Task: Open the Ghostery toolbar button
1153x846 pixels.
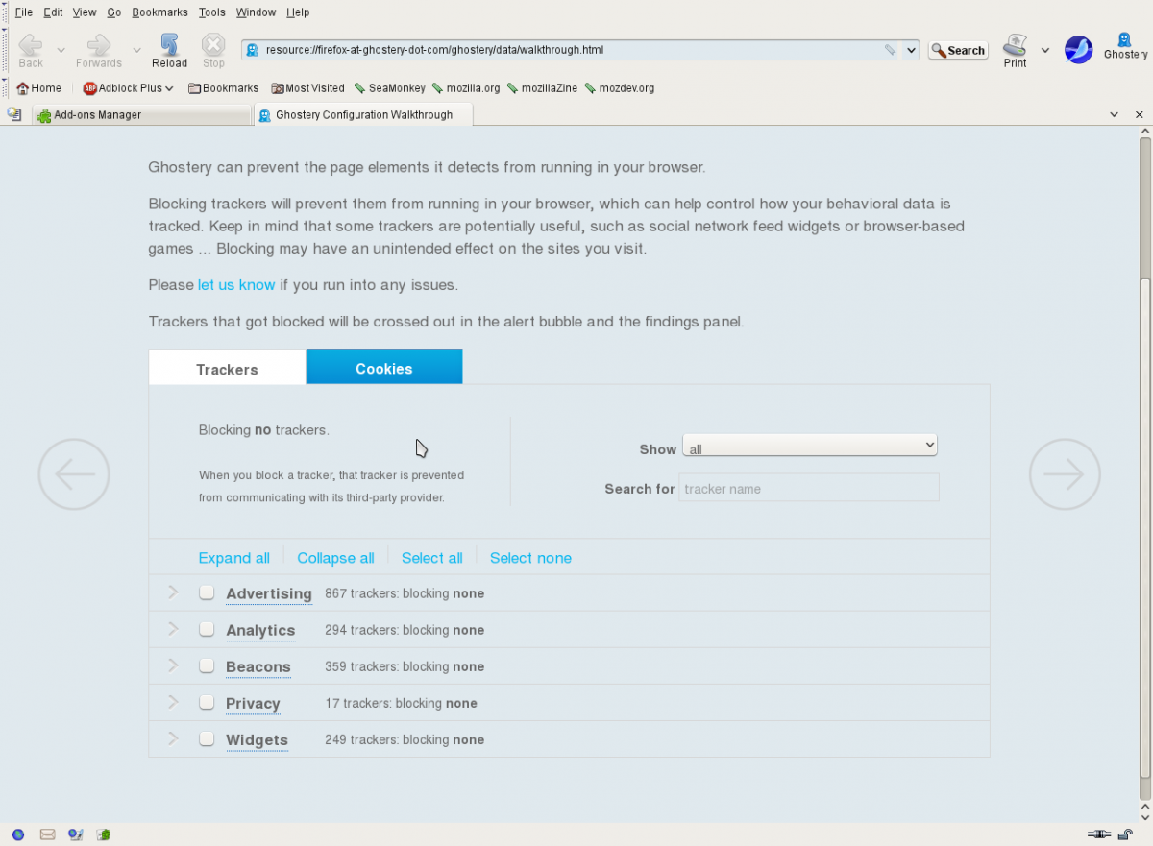Action: (1125, 46)
